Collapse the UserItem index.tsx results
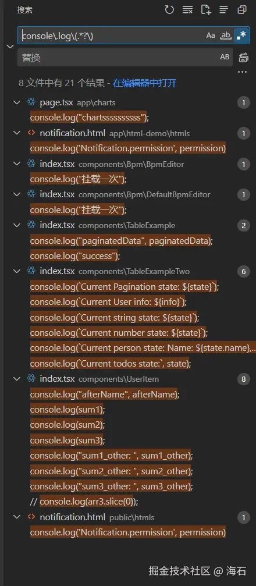This screenshot has width=256, height=586. tap(17, 379)
